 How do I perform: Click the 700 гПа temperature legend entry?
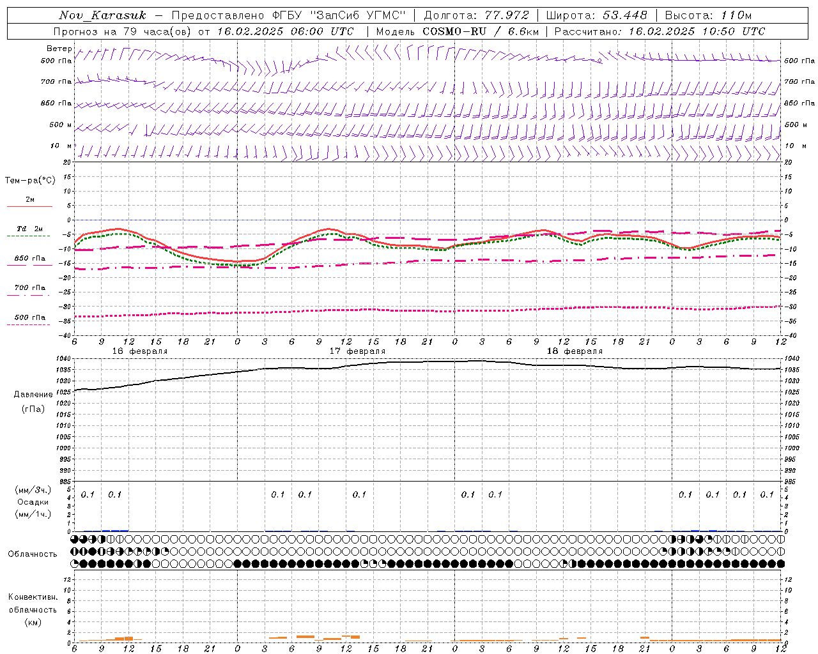[x=30, y=287]
